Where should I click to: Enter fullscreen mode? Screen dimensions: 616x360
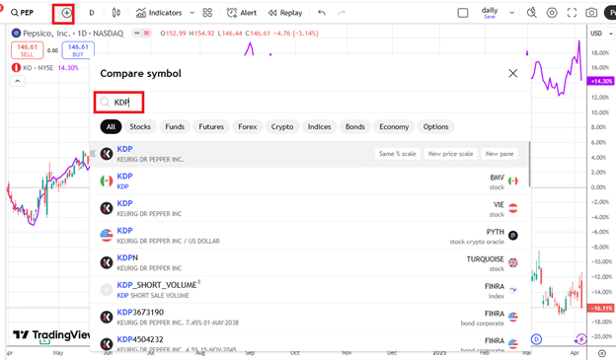pos(572,13)
